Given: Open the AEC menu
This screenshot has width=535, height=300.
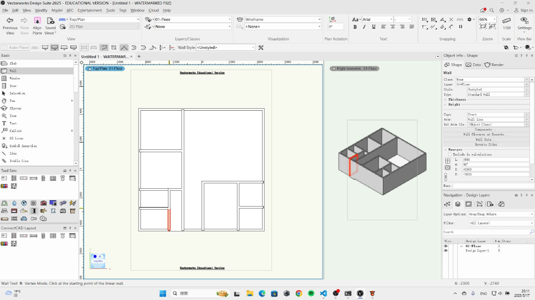Looking at the screenshot, I should 69,10.
